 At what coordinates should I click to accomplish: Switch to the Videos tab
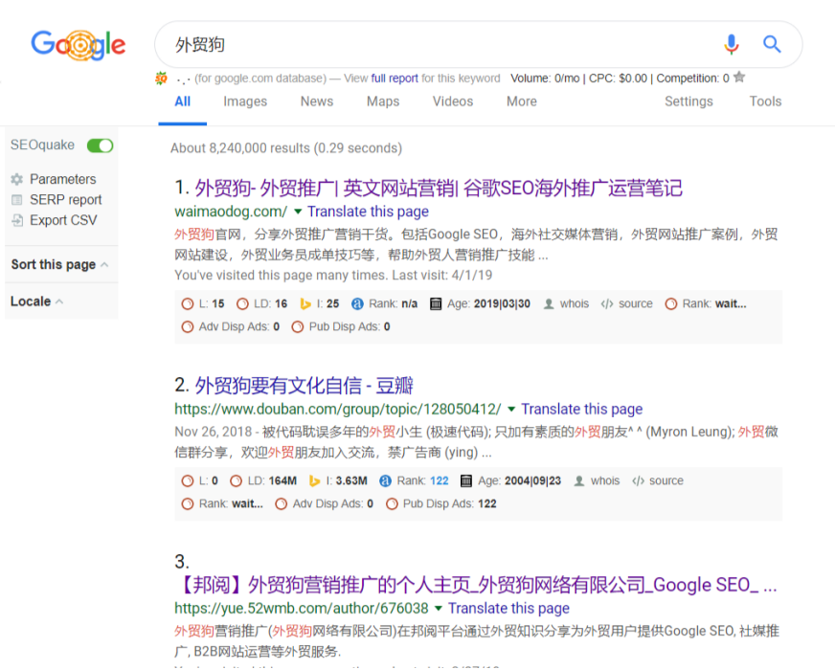tap(453, 101)
